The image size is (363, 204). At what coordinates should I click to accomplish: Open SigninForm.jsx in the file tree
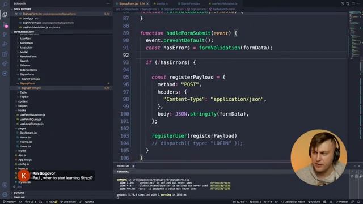pos(30,79)
